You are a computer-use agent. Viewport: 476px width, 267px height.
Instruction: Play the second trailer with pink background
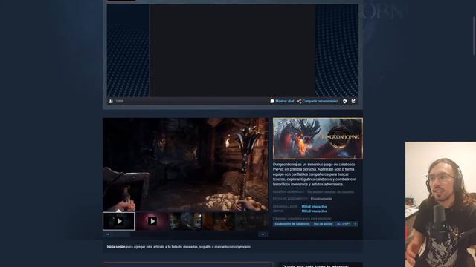point(152,221)
